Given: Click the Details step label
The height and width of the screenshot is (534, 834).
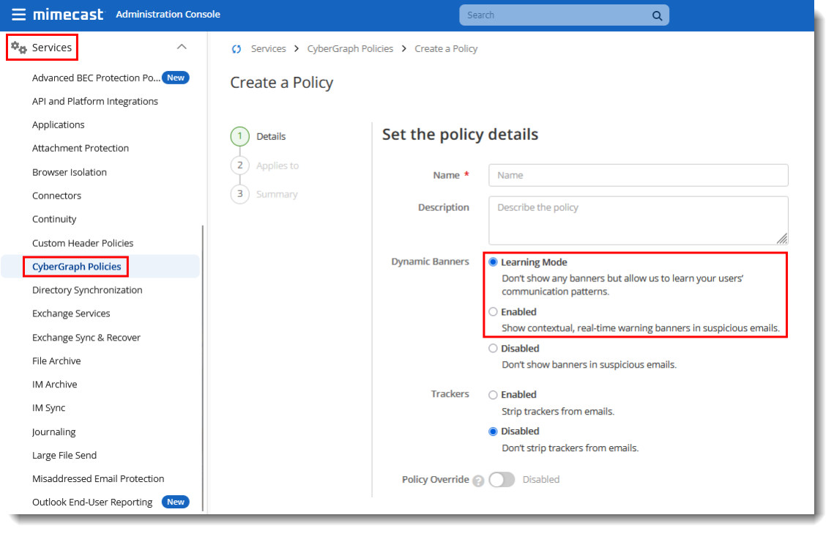Looking at the screenshot, I should tap(271, 136).
